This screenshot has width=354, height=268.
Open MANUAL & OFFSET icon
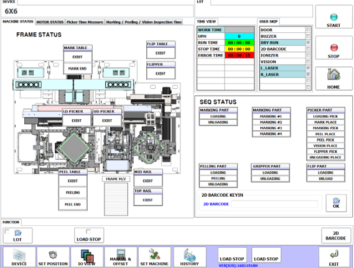tap(121, 254)
